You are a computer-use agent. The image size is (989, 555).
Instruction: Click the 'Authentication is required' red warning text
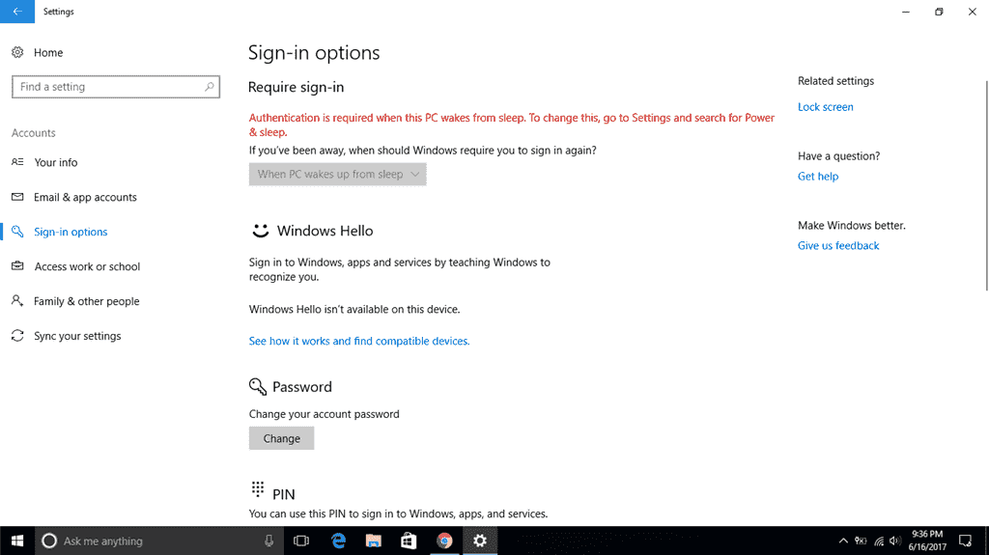tap(512, 125)
